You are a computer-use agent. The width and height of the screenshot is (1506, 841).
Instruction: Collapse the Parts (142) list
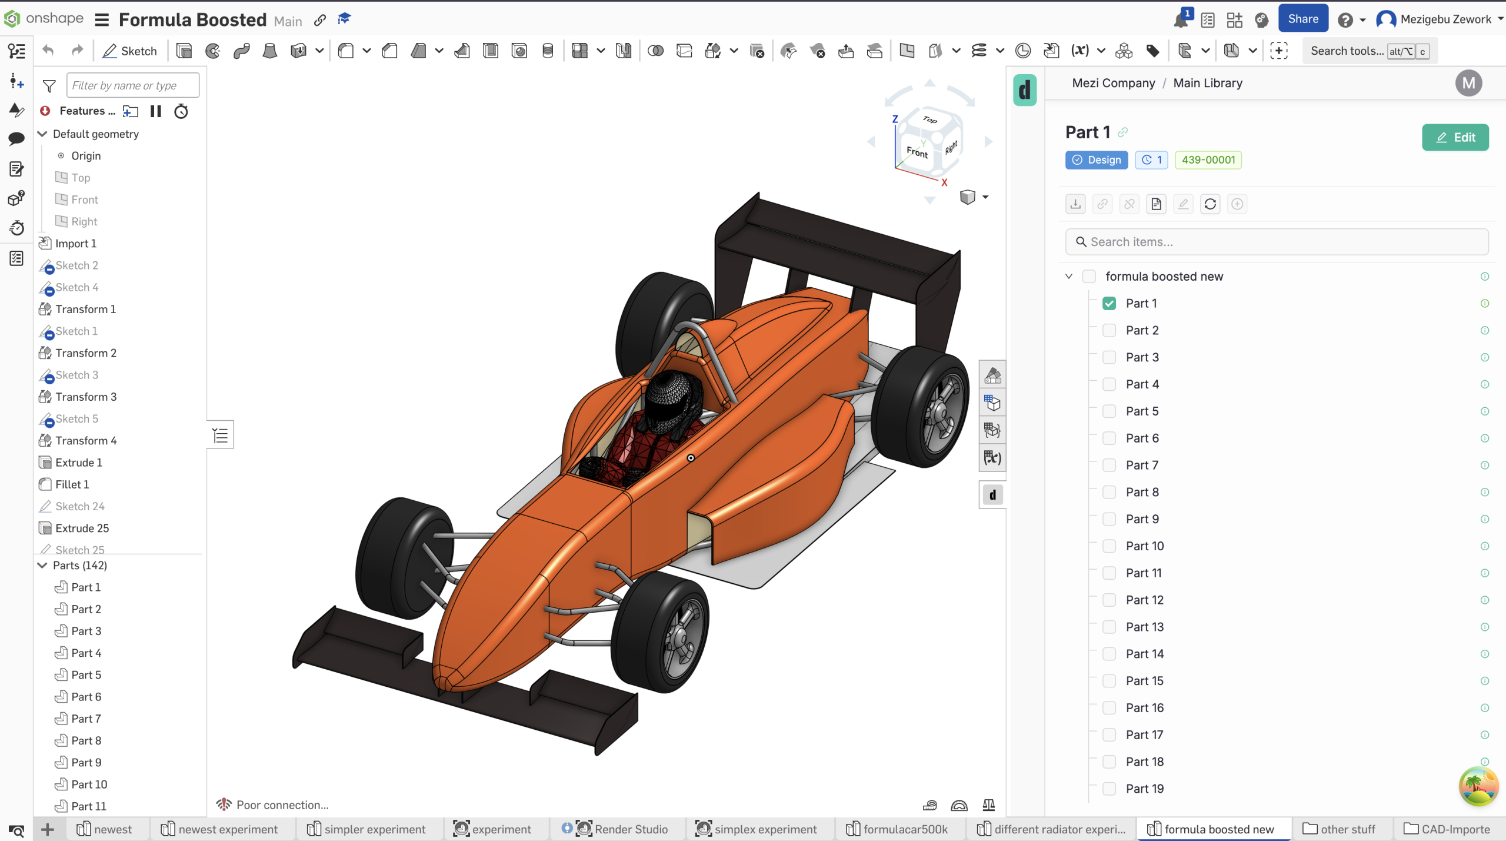[41, 565]
